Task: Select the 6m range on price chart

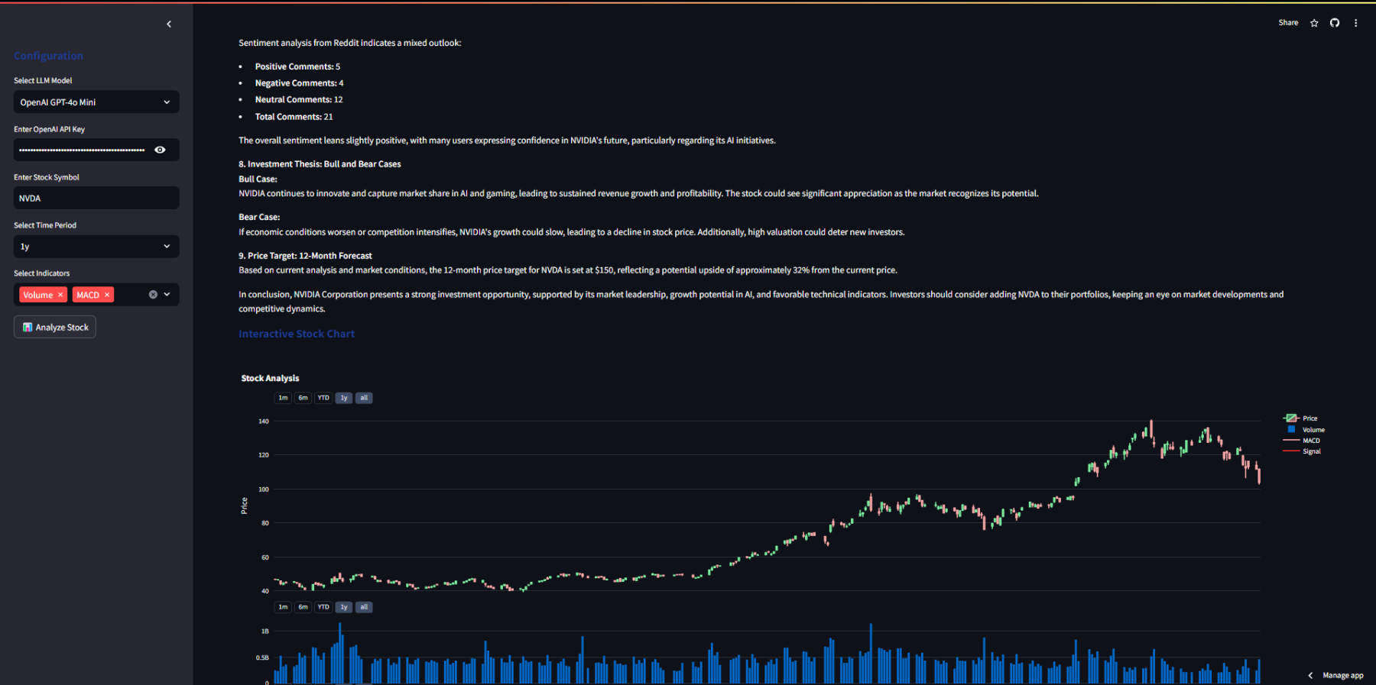Action: pos(303,398)
